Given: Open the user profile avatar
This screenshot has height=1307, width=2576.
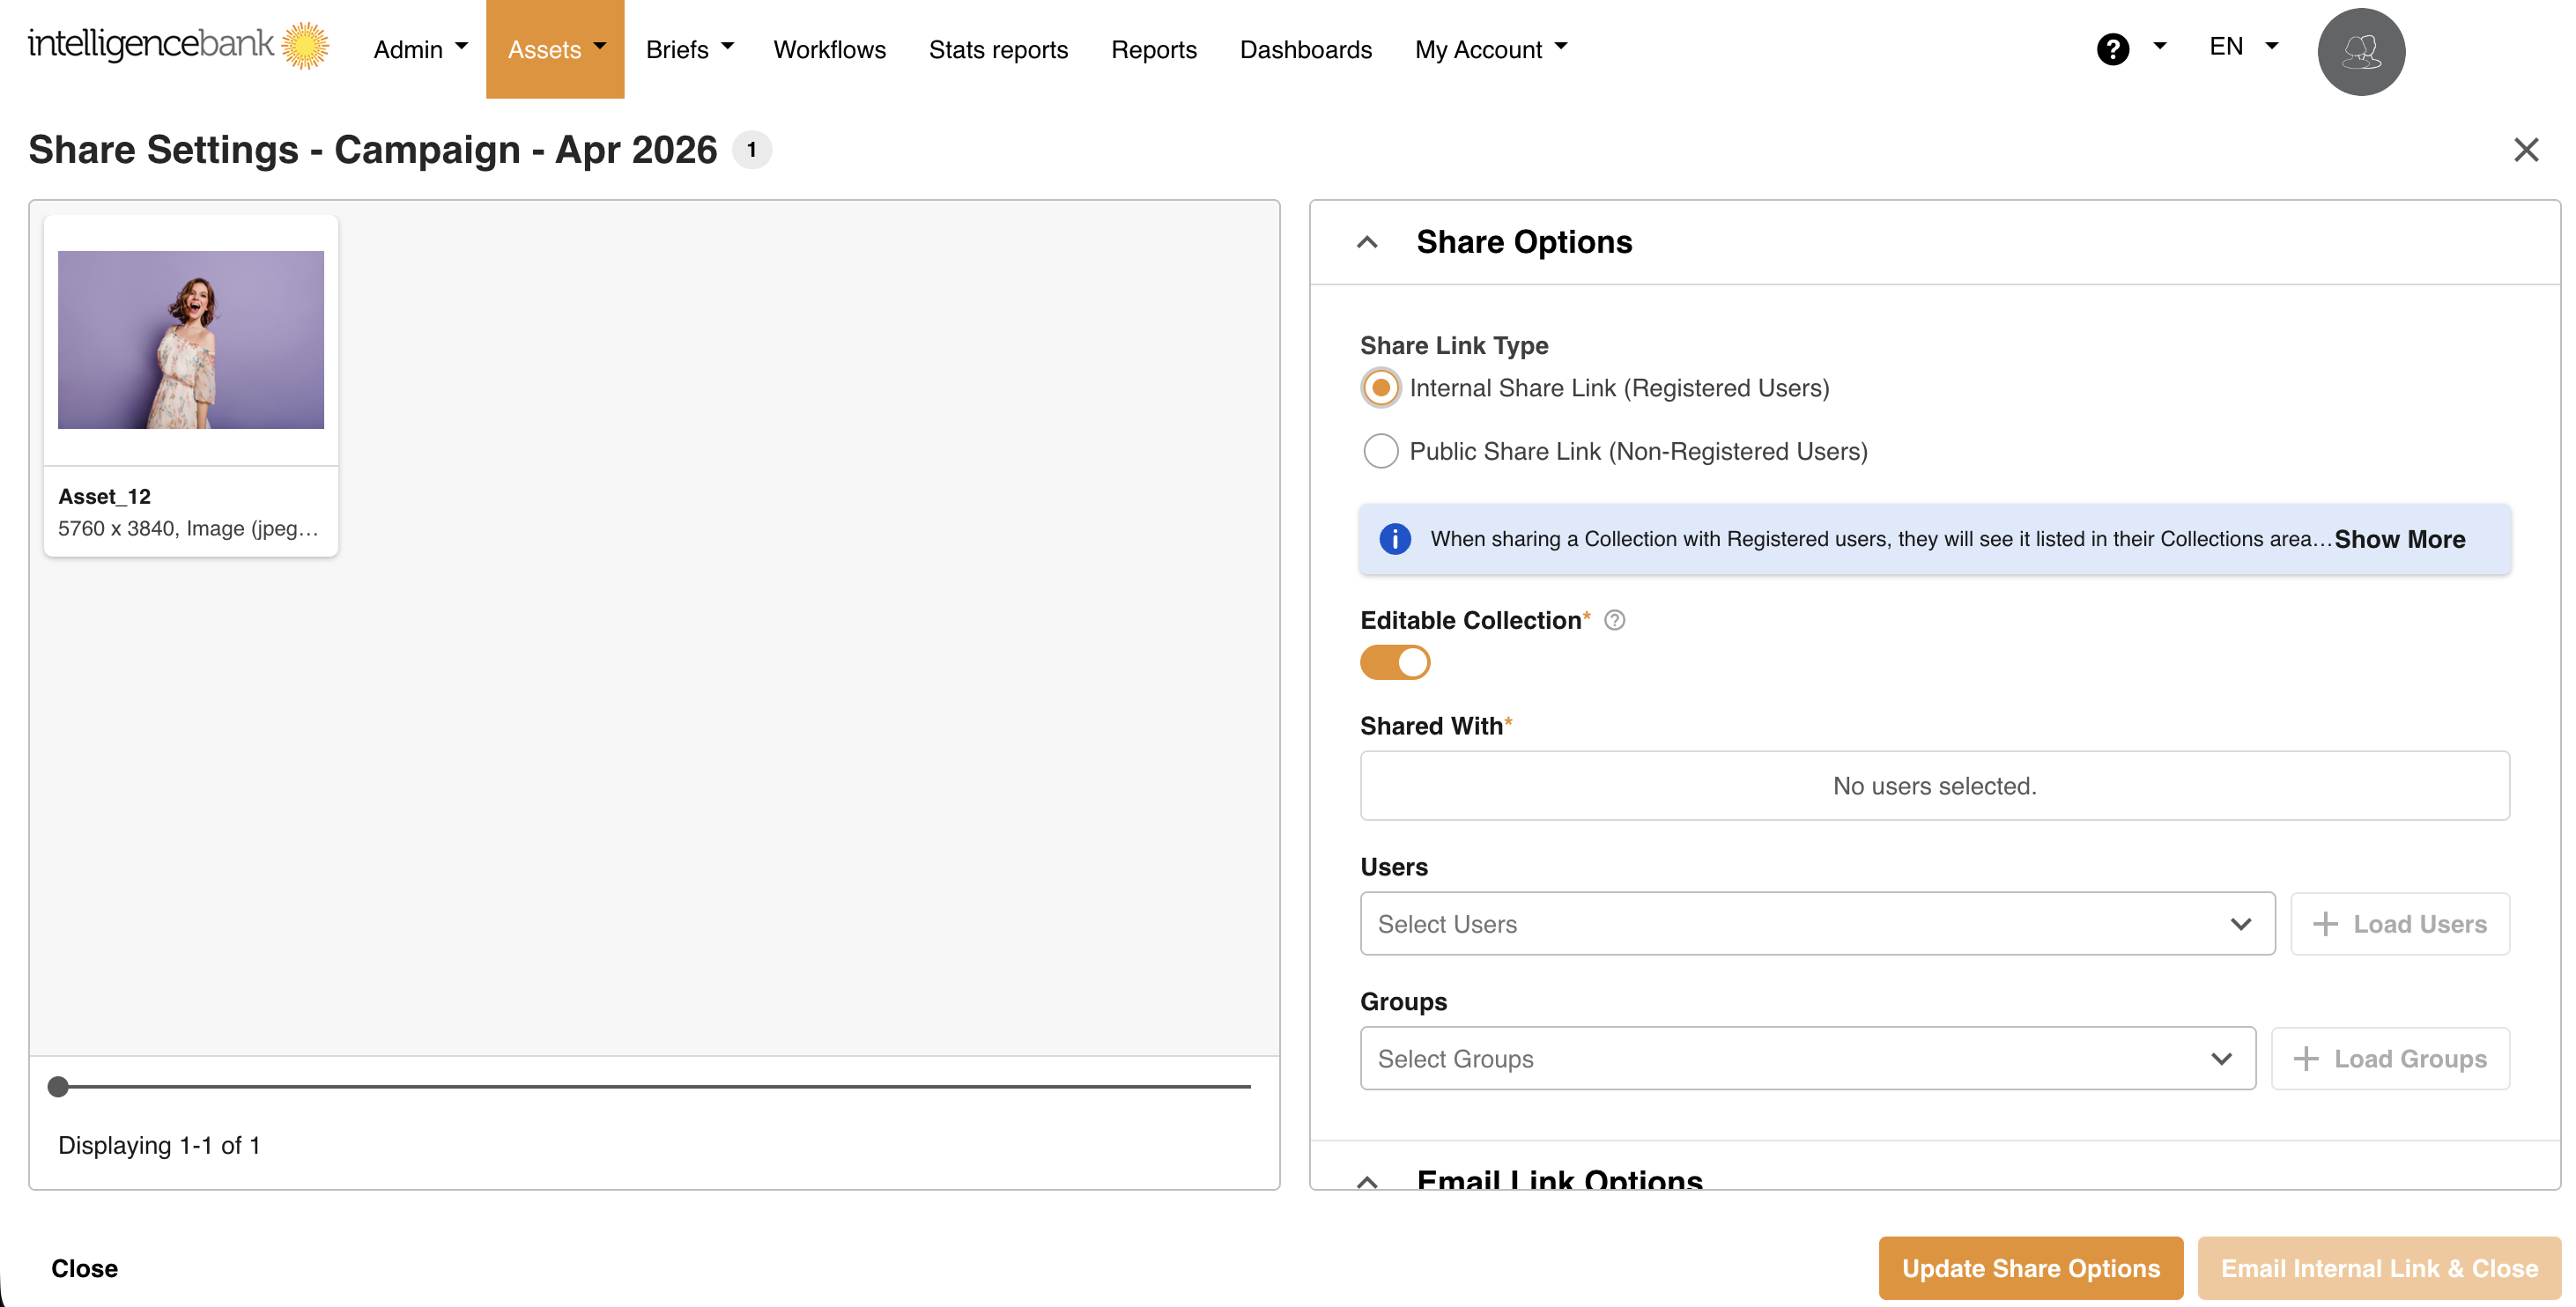Looking at the screenshot, I should tap(2360, 51).
